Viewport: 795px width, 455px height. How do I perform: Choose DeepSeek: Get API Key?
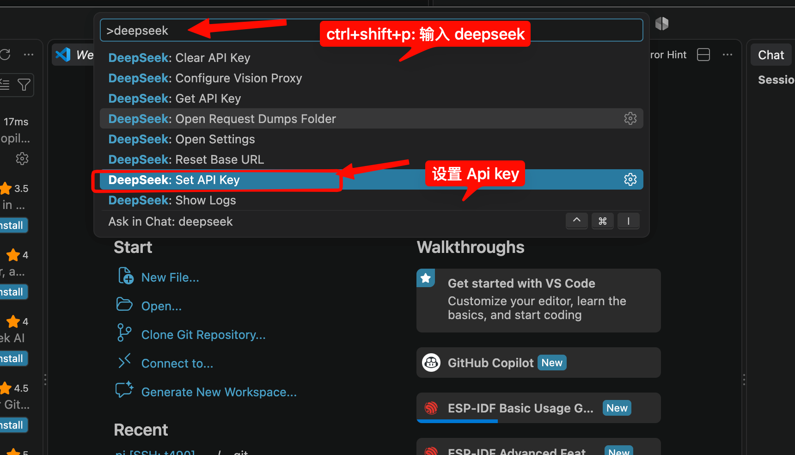(372, 98)
